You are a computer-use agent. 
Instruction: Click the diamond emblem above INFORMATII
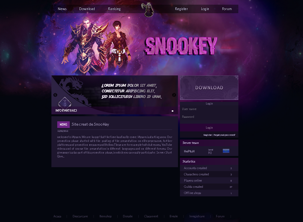click(x=65, y=102)
